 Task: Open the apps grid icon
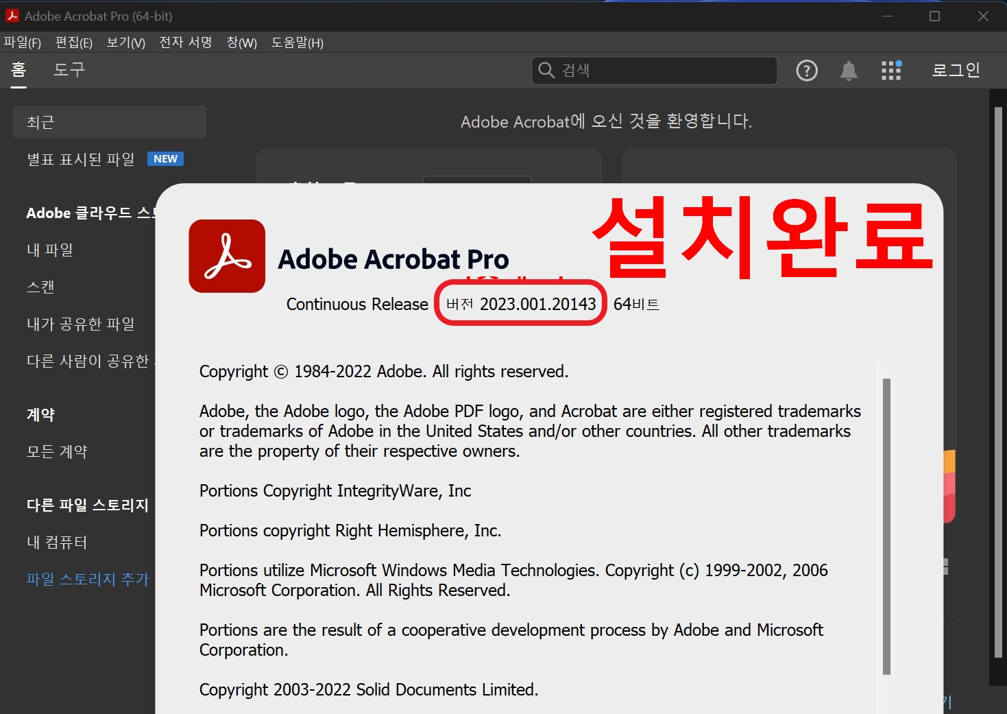click(891, 70)
